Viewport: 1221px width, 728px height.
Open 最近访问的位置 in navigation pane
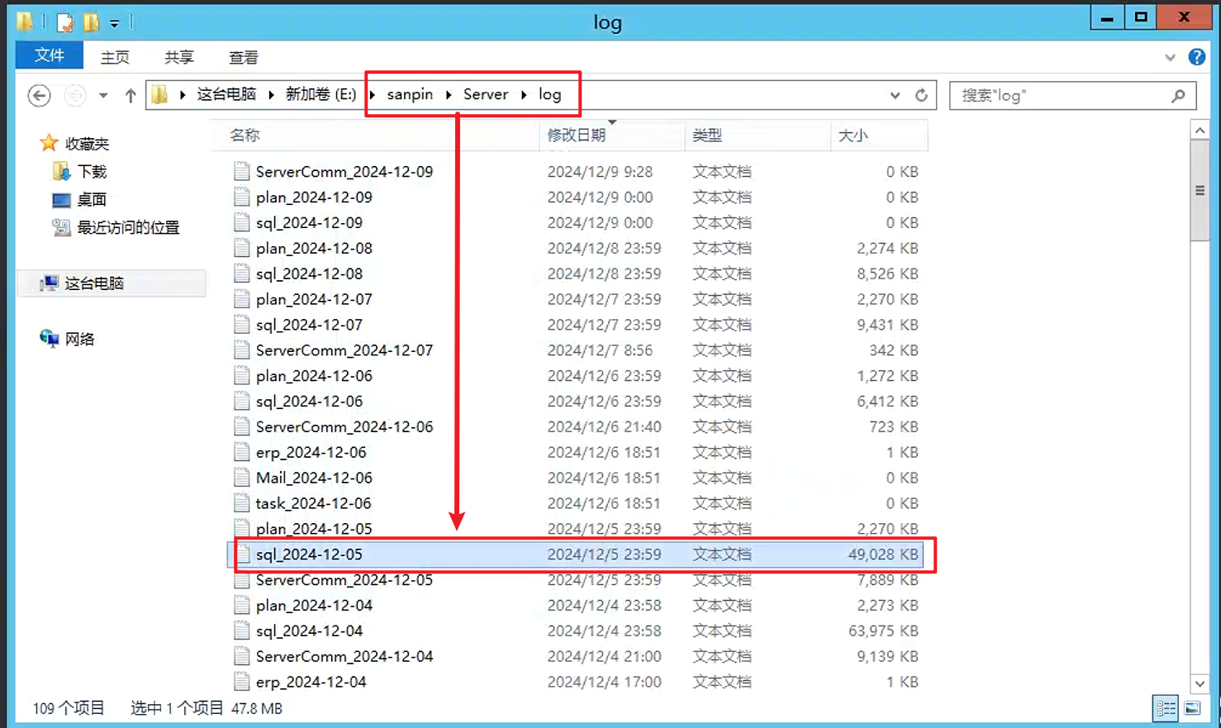pyautogui.click(x=128, y=227)
